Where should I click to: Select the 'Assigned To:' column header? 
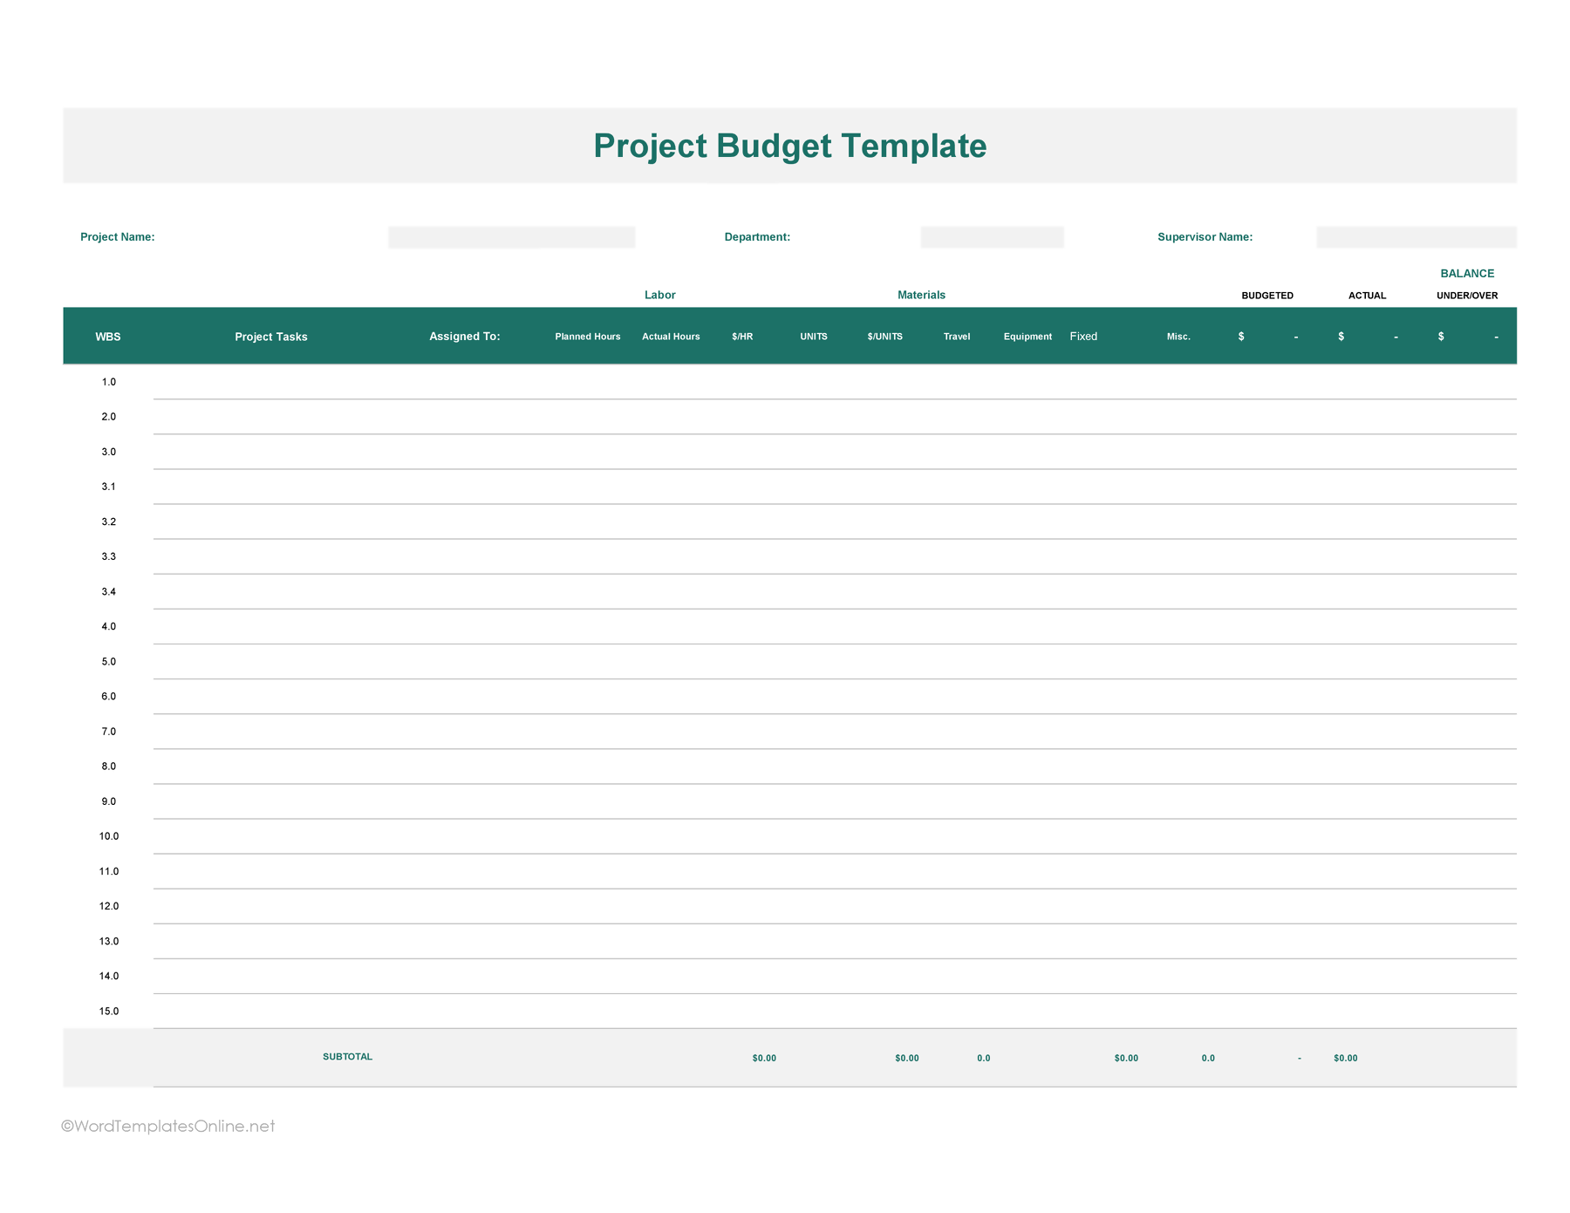coord(465,337)
